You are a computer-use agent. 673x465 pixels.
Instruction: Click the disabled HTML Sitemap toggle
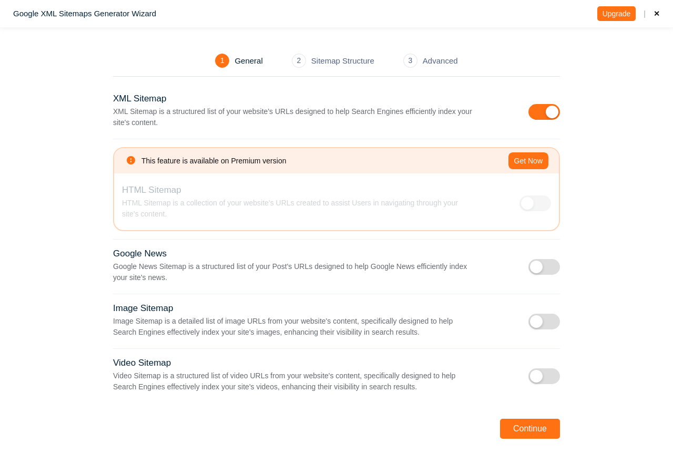535,203
